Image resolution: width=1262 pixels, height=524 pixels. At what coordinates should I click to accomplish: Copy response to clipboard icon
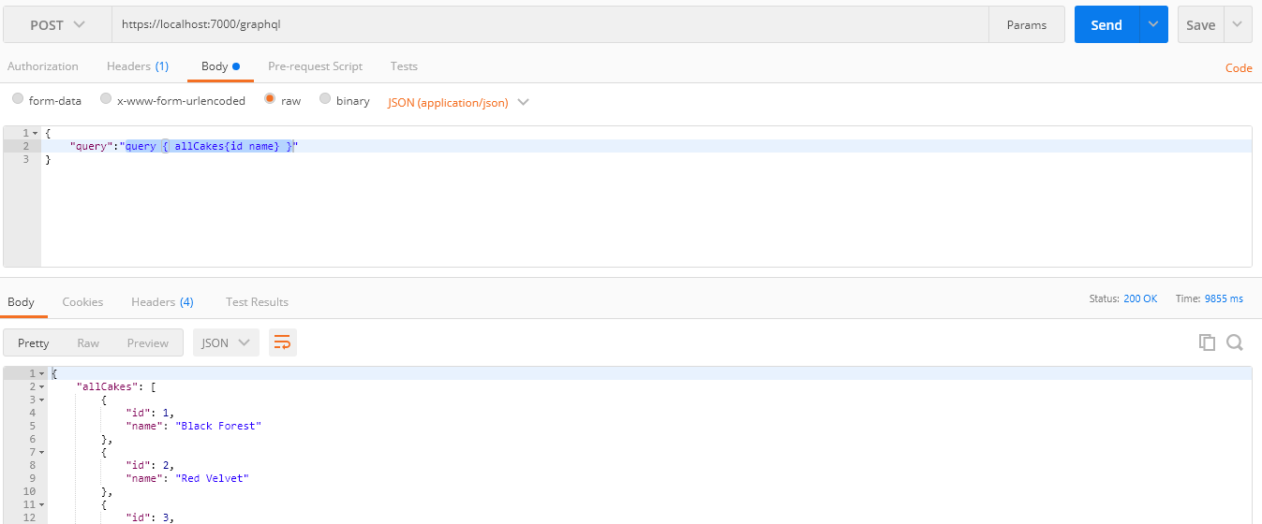pos(1207,342)
